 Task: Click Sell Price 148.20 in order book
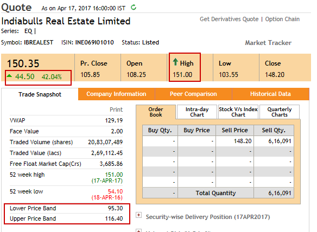tap(243, 141)
